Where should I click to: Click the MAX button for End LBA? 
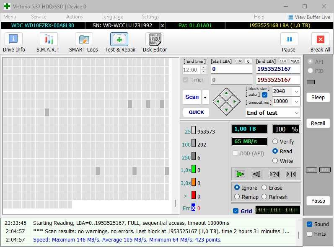(295, 61)
